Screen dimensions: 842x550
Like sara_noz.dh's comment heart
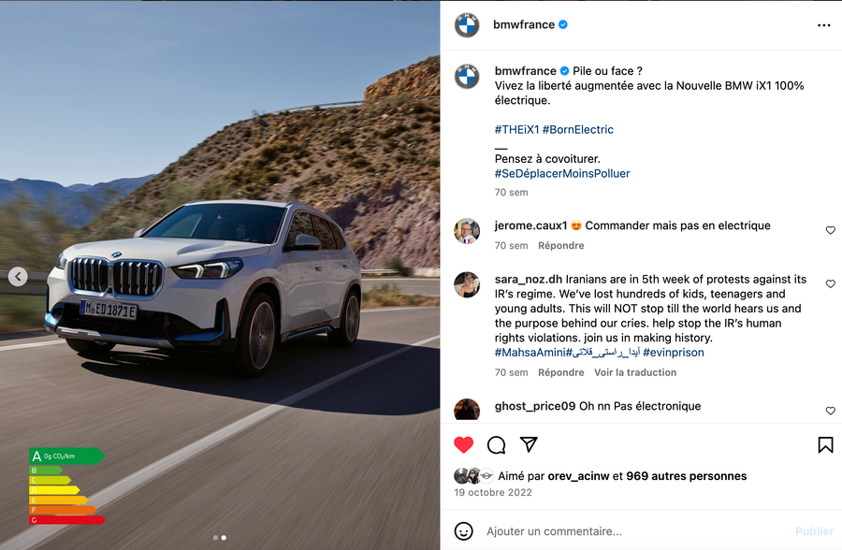830,283
